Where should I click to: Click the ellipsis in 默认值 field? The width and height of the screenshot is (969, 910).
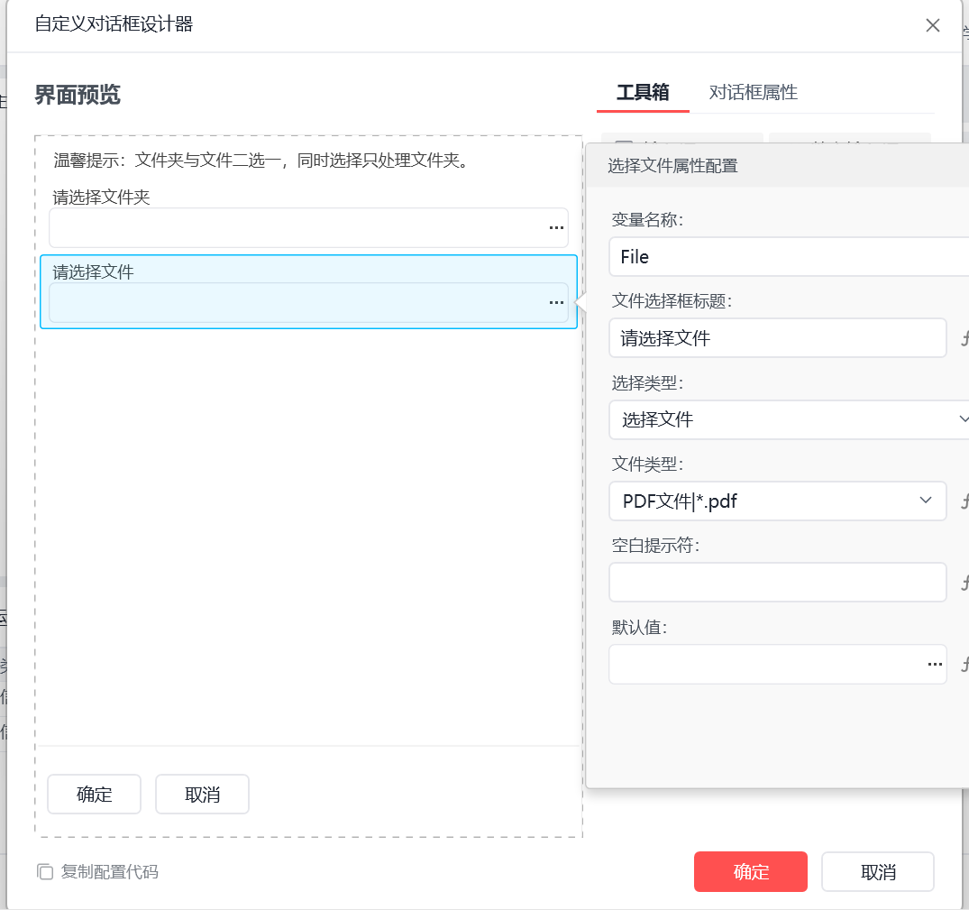934,665
